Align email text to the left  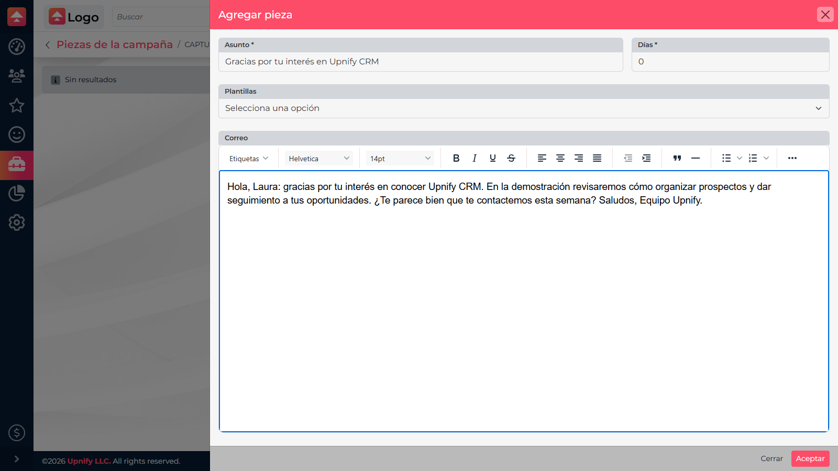coord(542,158)
